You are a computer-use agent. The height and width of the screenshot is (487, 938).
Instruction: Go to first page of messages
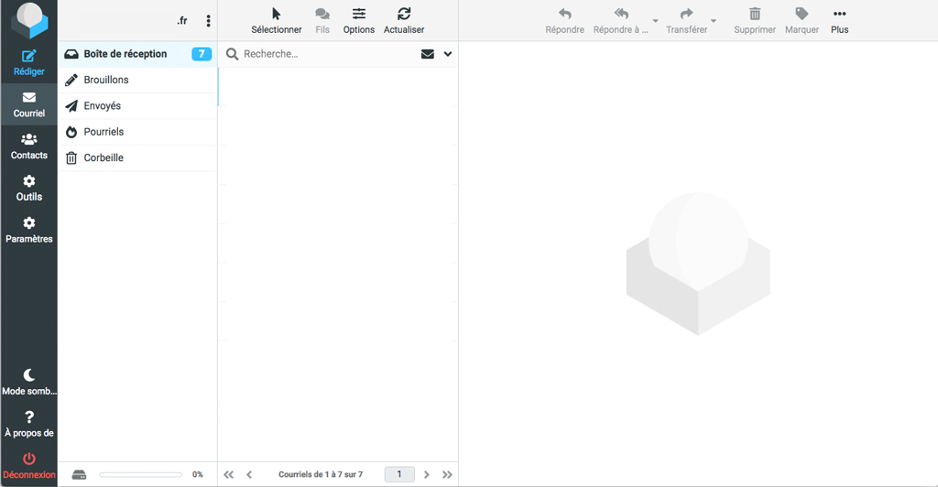click(x=228, y=475)
